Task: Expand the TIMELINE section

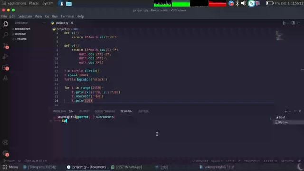Action: click(20, 39)
